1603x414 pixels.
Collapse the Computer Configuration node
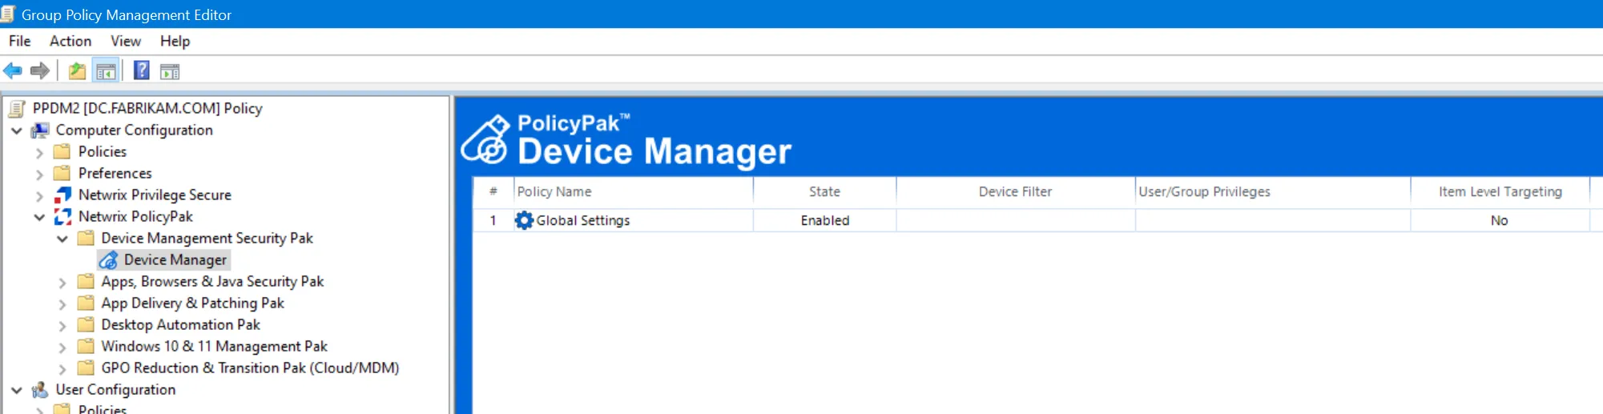click(x=17, y=130)
